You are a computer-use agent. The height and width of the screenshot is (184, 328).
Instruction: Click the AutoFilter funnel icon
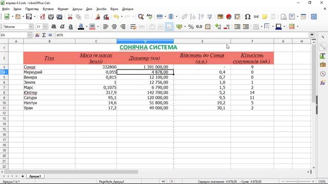(210, 17)
